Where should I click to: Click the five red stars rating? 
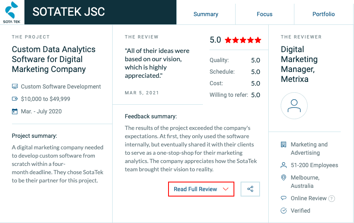tap(243, 40)
